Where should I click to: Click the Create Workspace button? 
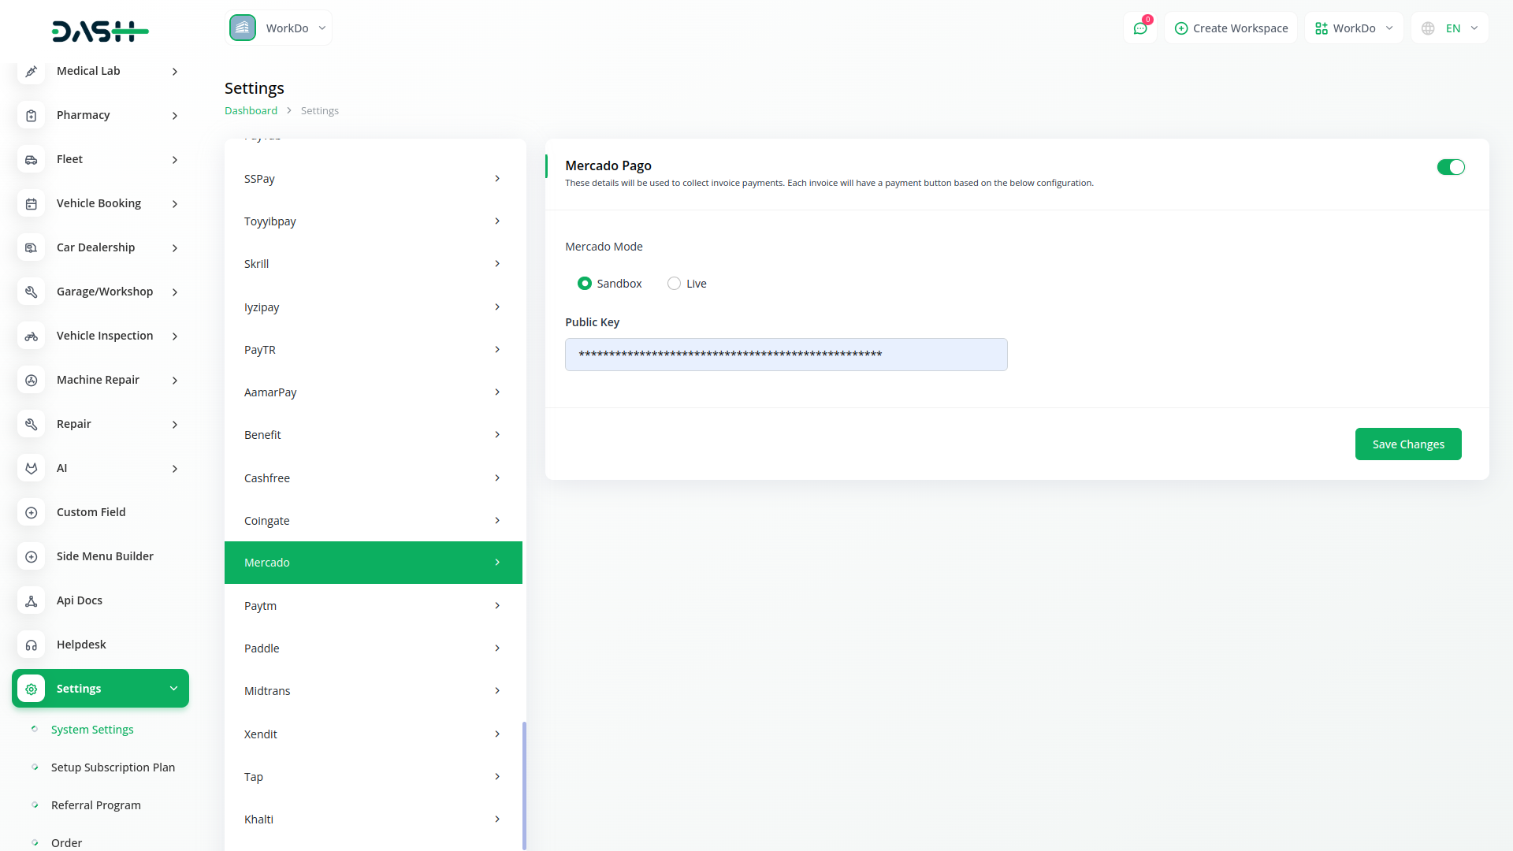point(1231,28)
